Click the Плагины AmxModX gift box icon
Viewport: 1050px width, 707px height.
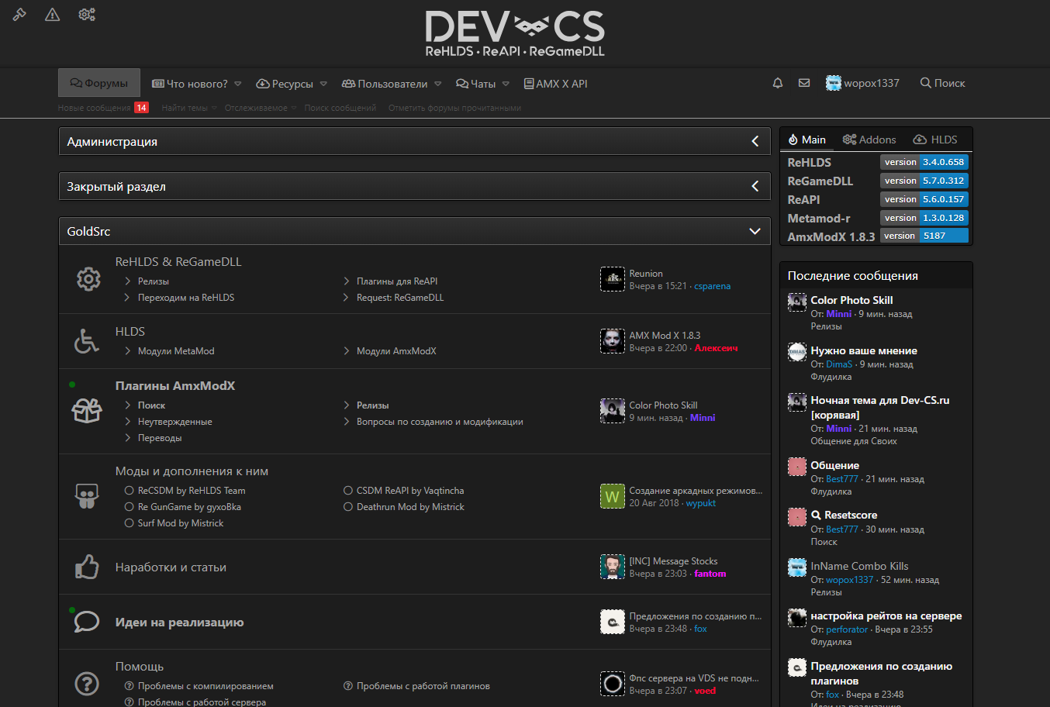(87, 411)
